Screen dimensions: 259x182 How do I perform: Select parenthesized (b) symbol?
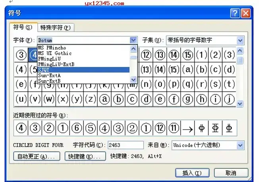(x=201, y=69)
